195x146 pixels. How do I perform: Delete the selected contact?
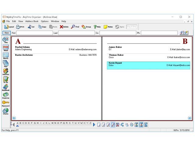tap(64, 27)
